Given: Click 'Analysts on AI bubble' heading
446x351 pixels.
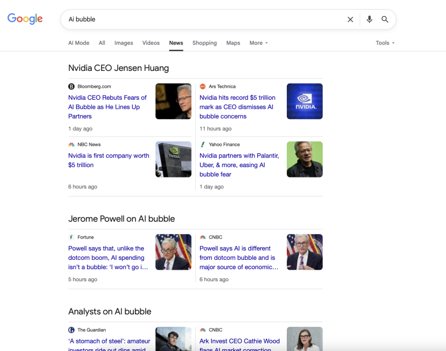Looking at the screenshot, I should (x=110, y=311).
